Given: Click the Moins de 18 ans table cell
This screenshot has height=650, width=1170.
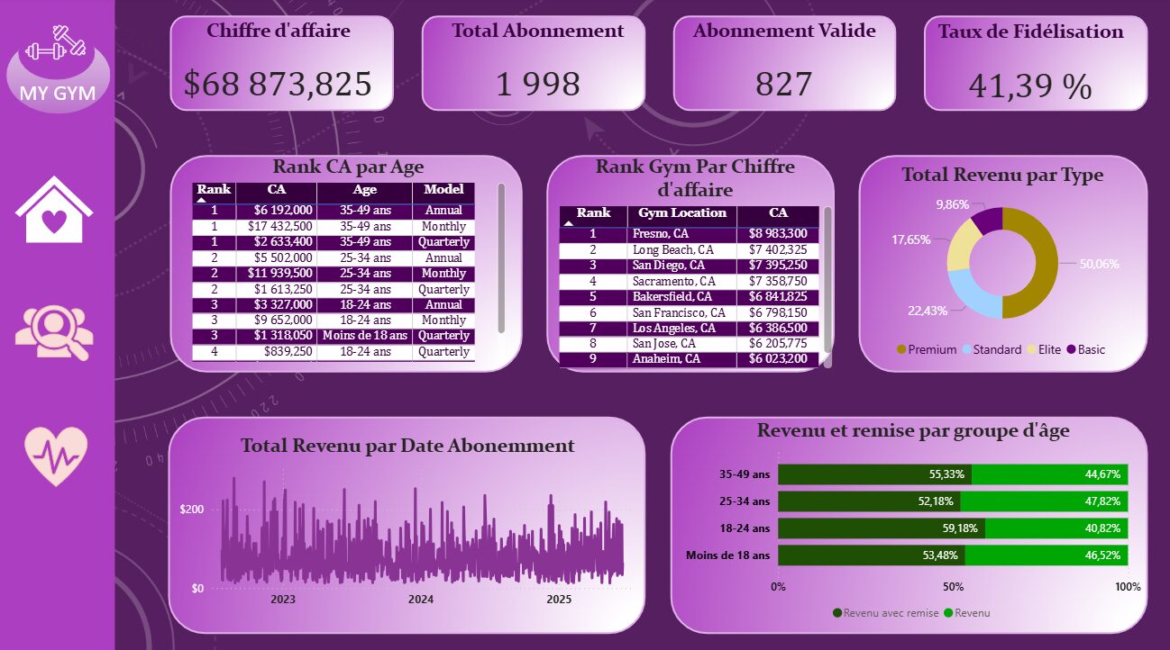Looking at the screenshot, I should click(x=365, y=336).
